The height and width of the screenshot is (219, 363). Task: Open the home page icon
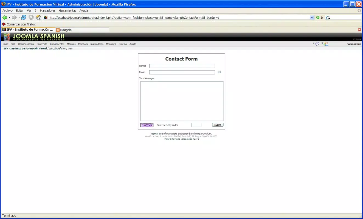coord(39,18)
